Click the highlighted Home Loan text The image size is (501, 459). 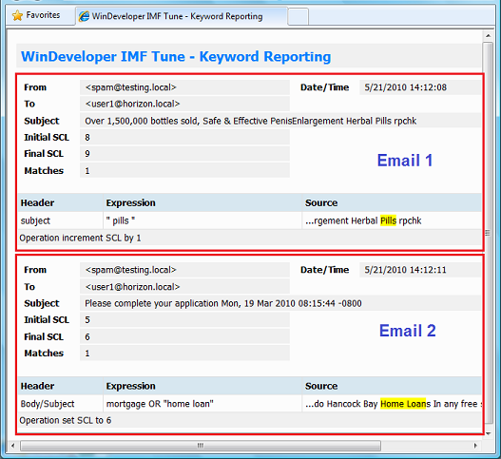[x=403, y=404]
